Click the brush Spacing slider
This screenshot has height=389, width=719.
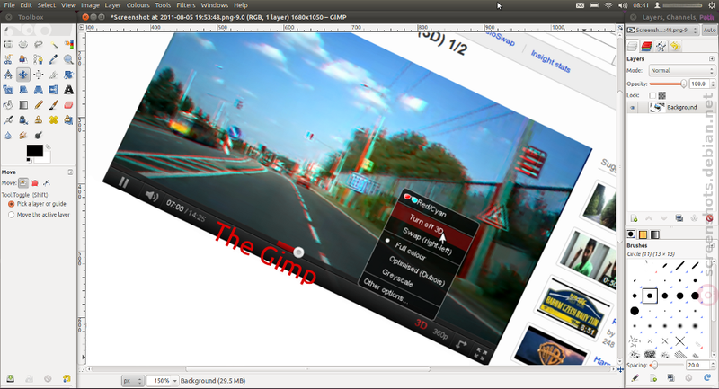(x=667, y=365)
